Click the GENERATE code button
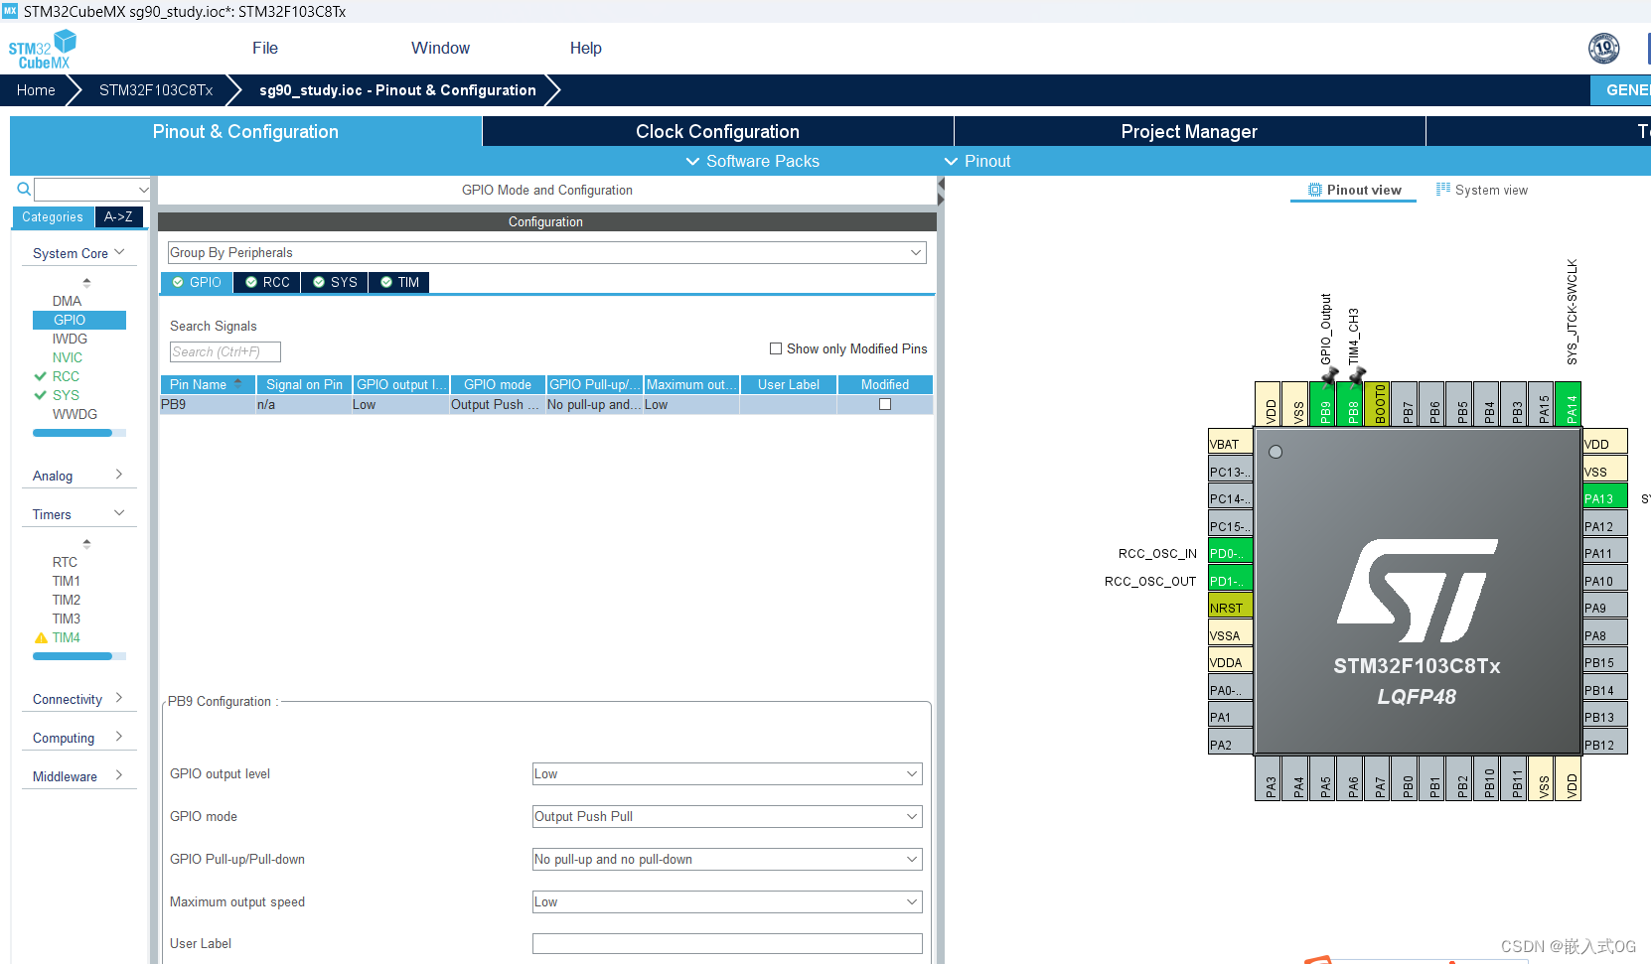The image size is (1651, 964). (1621, 89)
